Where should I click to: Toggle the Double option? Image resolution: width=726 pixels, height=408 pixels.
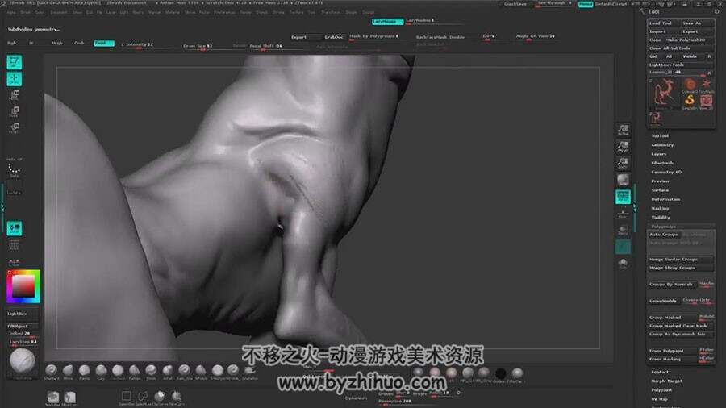click(x=457, y=37)
